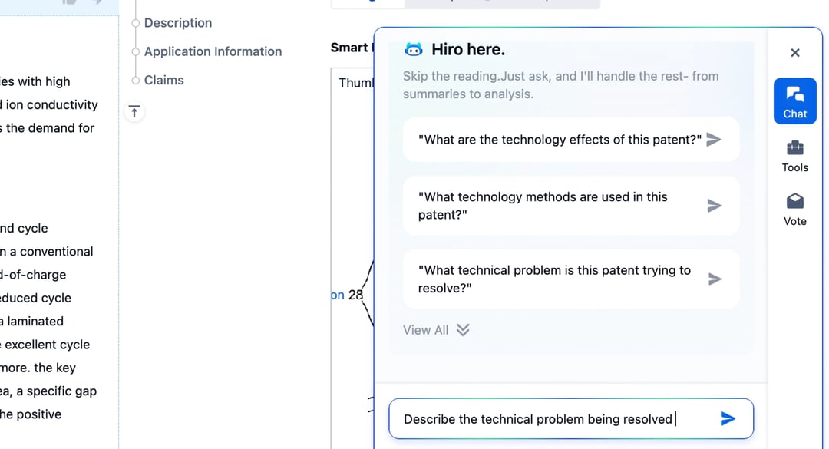Click the View All double chevron
This screenshot has height=449, width=829.
(x=463, y=330)
